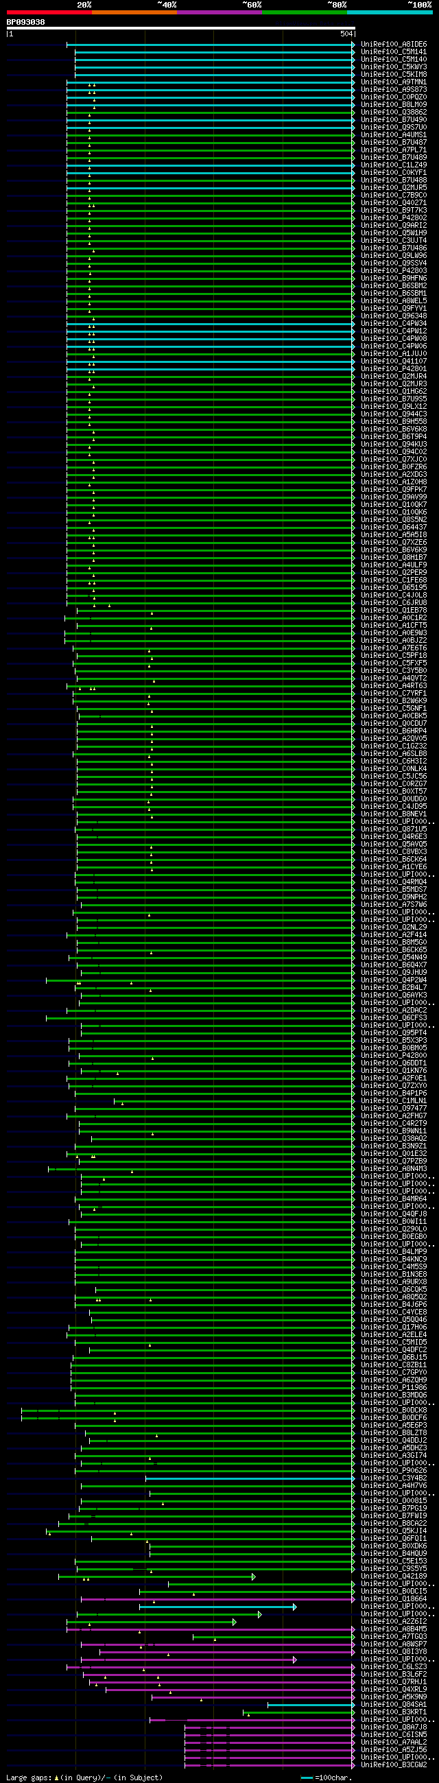The image size is (439, 1783).
Task: Click hit label UniRef100_Q6AYK3
Action: coord(394,995)
